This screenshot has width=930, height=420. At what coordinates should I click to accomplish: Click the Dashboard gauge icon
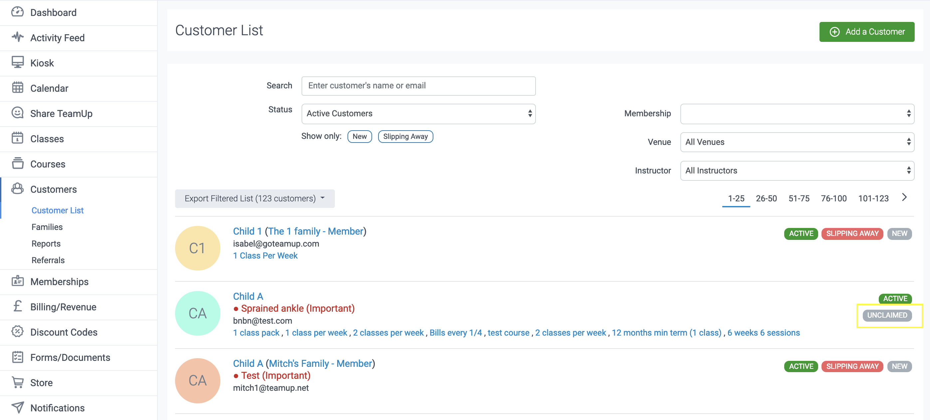coord(17,12)
